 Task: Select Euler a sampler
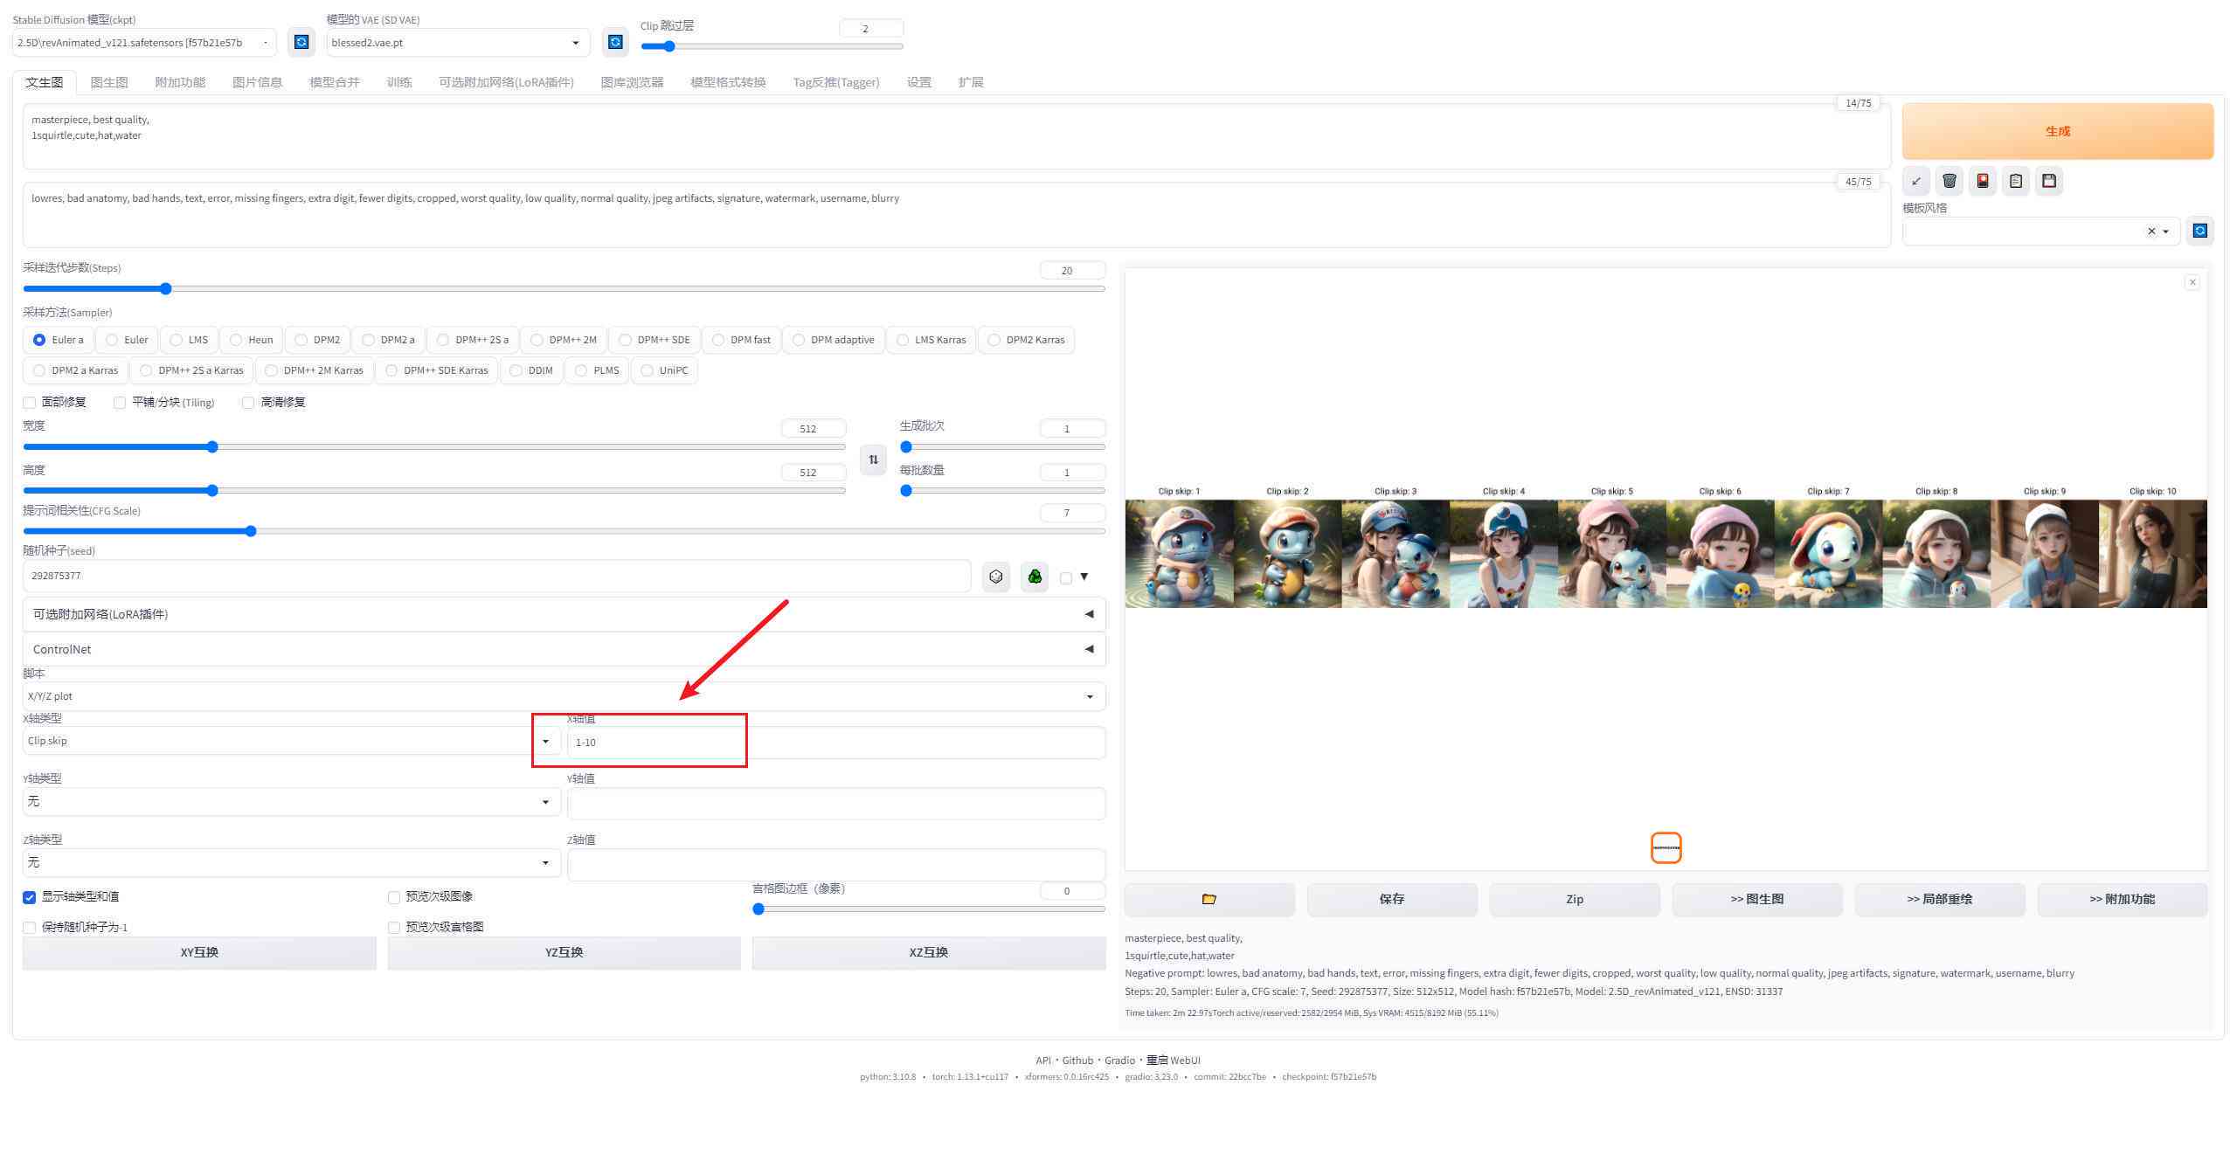[x=59, y=340]
